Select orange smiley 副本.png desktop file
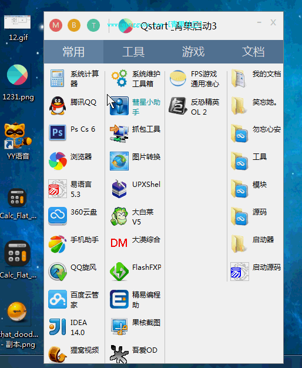This screenshot has height=368, width=302. [x=18, y=325]
